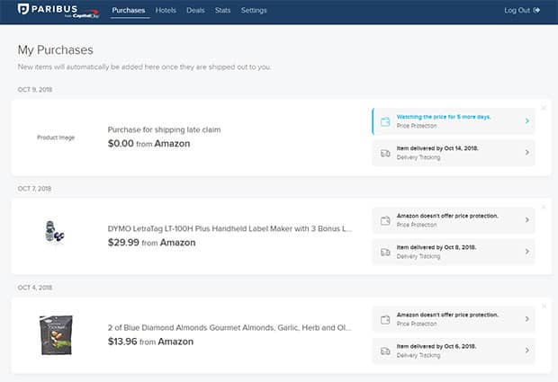Click 'Watching the price for 5 more days' text

pos(444,117)
